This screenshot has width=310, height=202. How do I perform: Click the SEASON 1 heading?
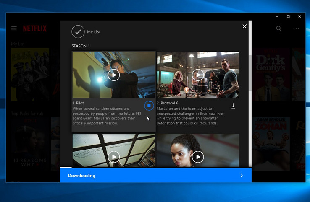click(81, 46)
